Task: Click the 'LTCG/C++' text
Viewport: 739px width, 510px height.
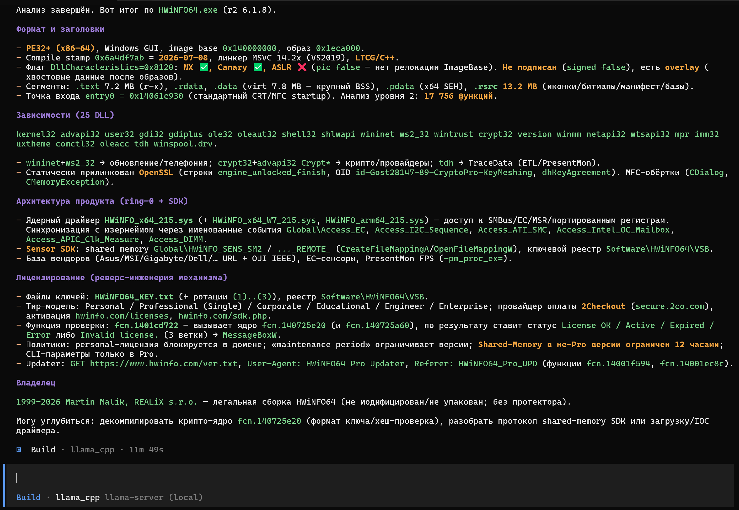Action: click(375, 58)
